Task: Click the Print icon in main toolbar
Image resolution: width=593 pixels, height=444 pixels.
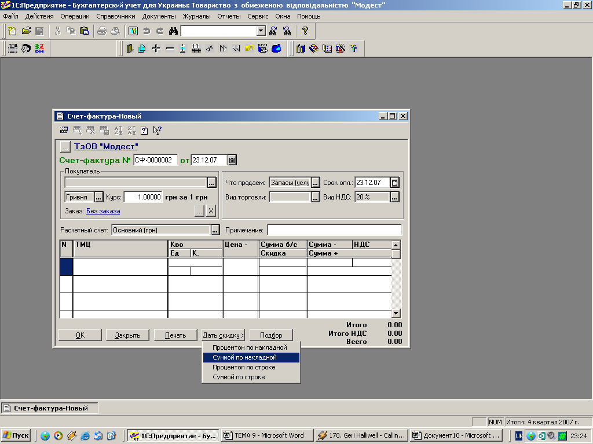Action: 102,31
